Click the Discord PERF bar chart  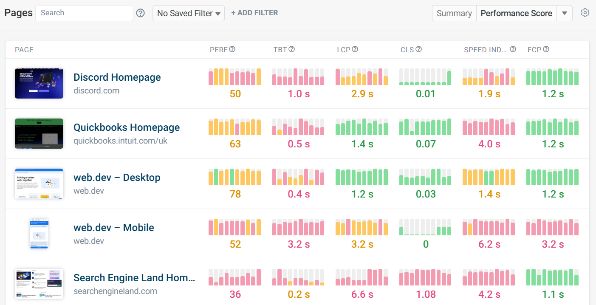pos(234,77)
